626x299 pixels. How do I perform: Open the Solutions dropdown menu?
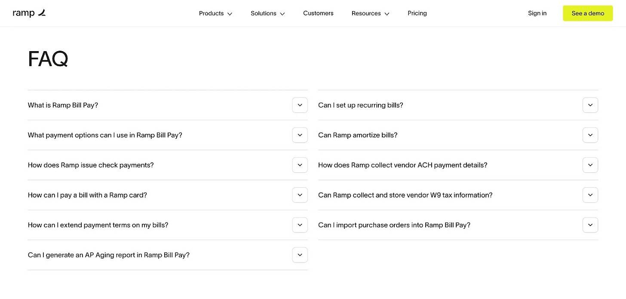point(267,13)
